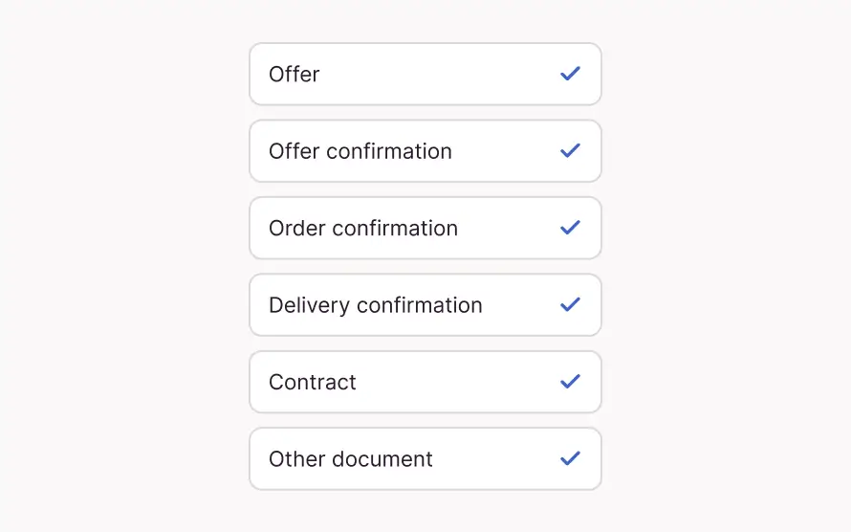Click the Other document checkmark icon

tap(570, 458)
